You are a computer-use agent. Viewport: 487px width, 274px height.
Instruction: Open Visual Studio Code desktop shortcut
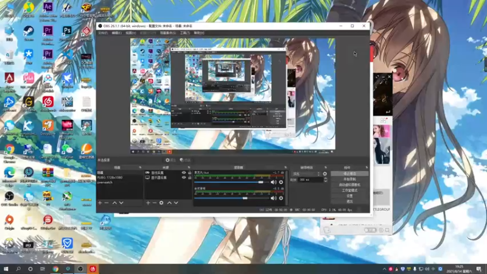[67, 57]
